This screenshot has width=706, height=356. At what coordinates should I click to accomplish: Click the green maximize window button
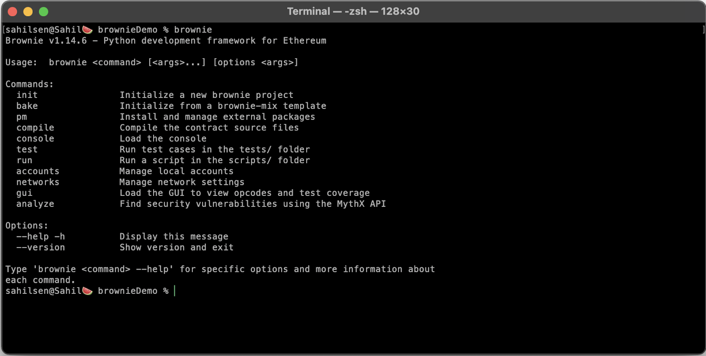[x=43, y=12]
